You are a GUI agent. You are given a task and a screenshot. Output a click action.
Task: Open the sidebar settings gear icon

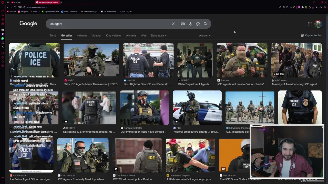3,66
